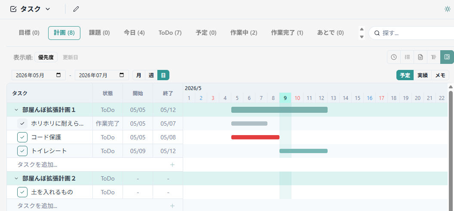Click the plus icon under トイレシート

[x=172, y=165]
